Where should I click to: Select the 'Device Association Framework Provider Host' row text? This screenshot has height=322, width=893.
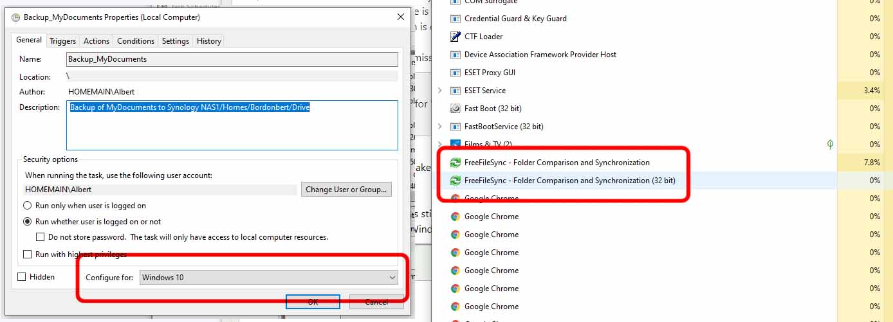(540, 55)
